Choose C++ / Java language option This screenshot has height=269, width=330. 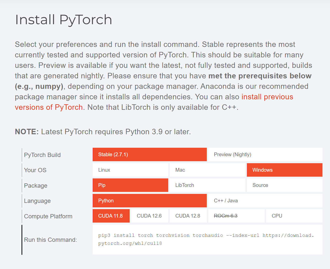[x=265, y=201]
